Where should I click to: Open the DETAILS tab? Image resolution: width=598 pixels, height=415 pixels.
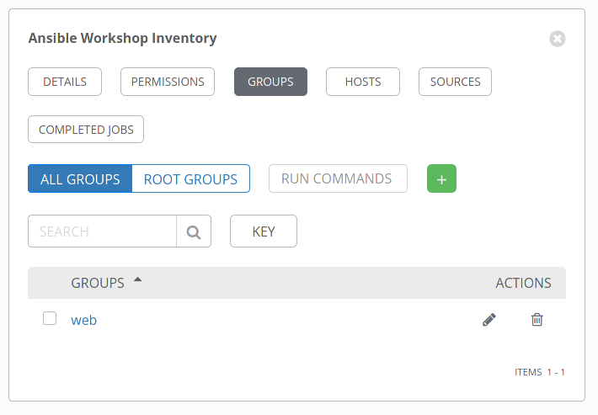point(65,82)
